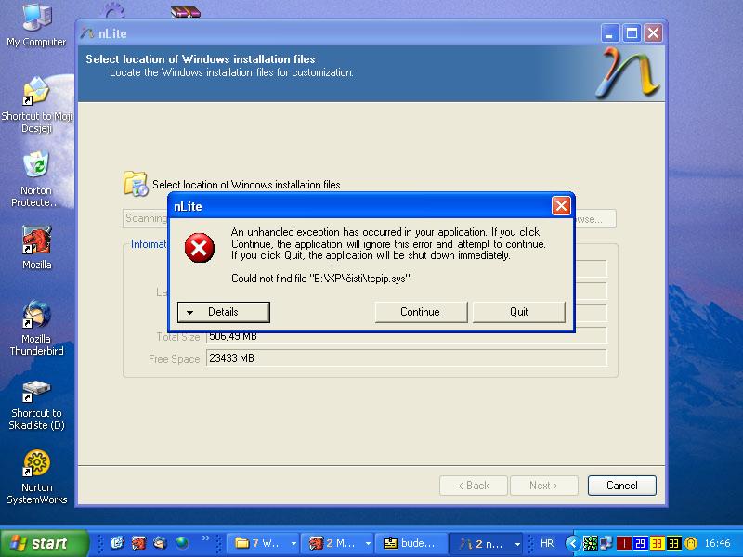Viewport: 743px width, 557px height.
Task: Maximize the nLite window
Action: pyautogui.click(x=632, y=33)
